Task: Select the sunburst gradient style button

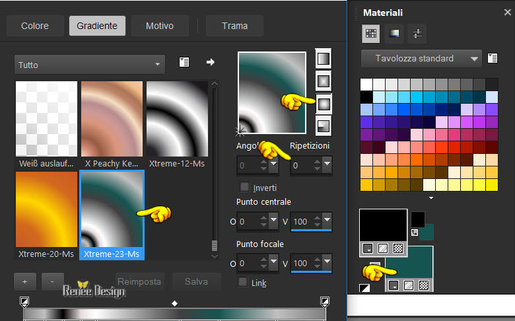Action: (324, 104)
